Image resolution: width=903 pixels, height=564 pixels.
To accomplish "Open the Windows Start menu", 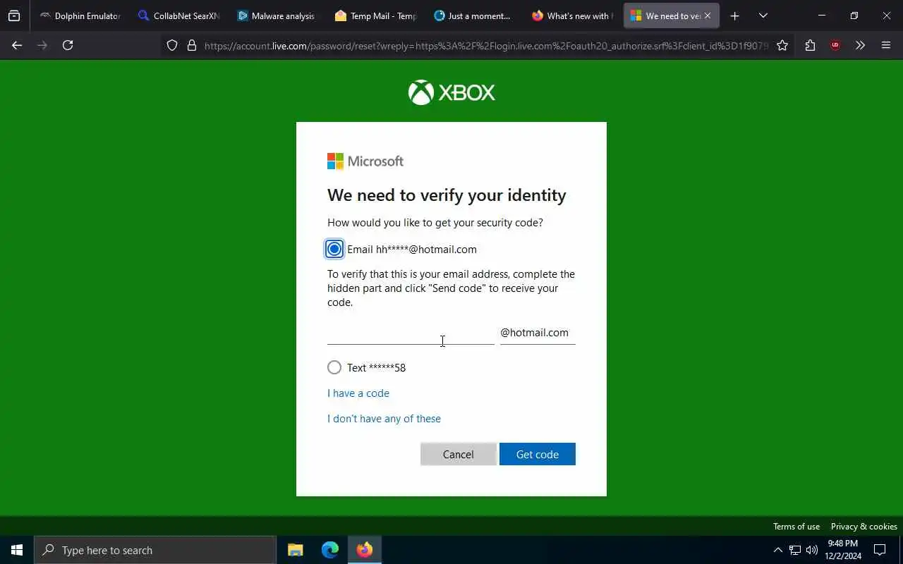I will pyautogui.click(x=17, y=550).
